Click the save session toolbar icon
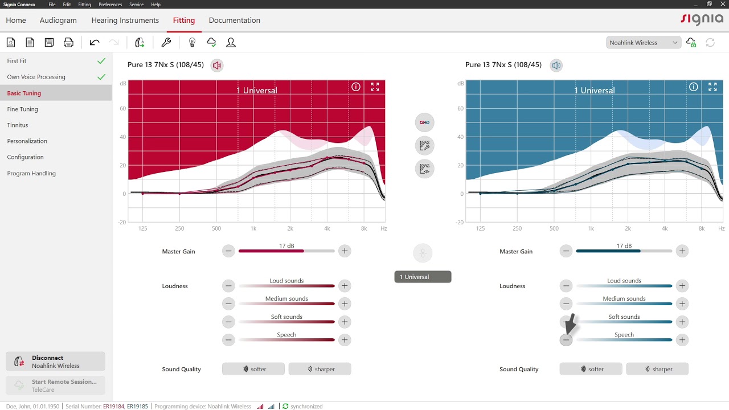 pyautogui.click(x=50, y=43)
